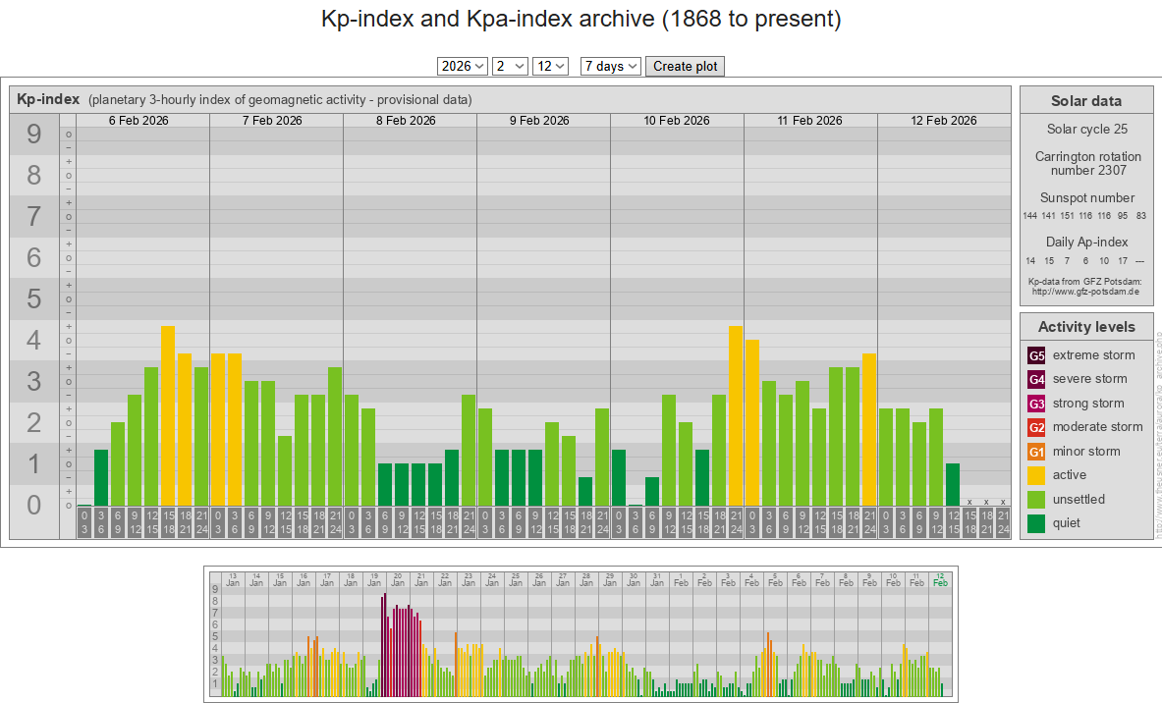Click the G4 severe storm legend icon
Image resolution: width=1162 pixels, height=703 pixels.
click(1036, 379)
